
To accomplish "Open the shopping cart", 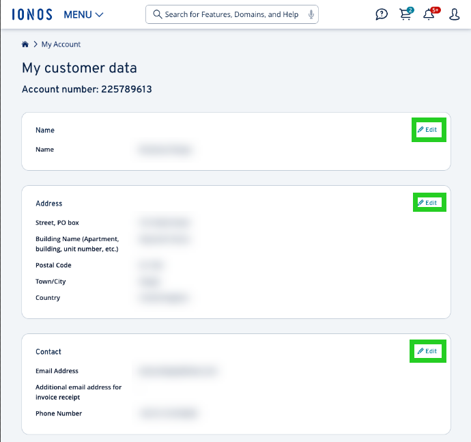I will 405,15.
